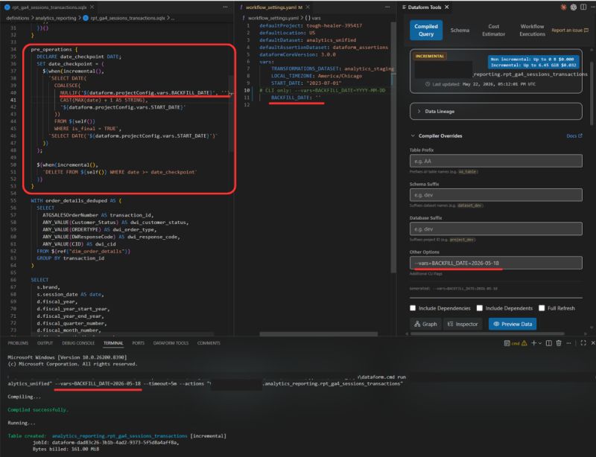
Task: Select the COMMENTS panel tab
Action: (x=209, y=343)
